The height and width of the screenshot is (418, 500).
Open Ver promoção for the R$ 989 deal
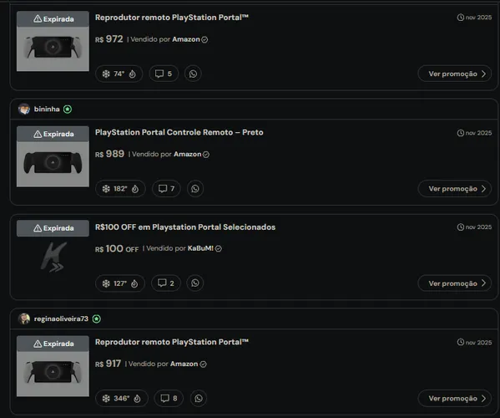[455, 189]
